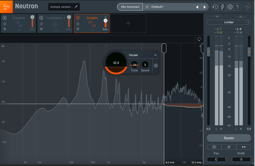This screenshot has width=255, height=166.
Task: Select the Sculptor module tab
Action: pyautogui.click(x=92, y=24)
